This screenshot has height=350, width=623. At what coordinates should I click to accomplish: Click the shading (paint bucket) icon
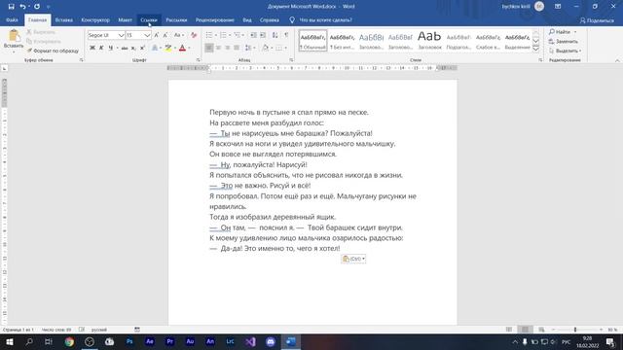pyautogui.click(x=266, y=48)
